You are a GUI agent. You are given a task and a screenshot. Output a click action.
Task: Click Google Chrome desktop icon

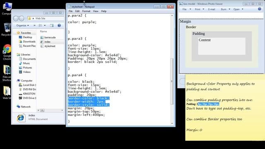click(7, 52)
